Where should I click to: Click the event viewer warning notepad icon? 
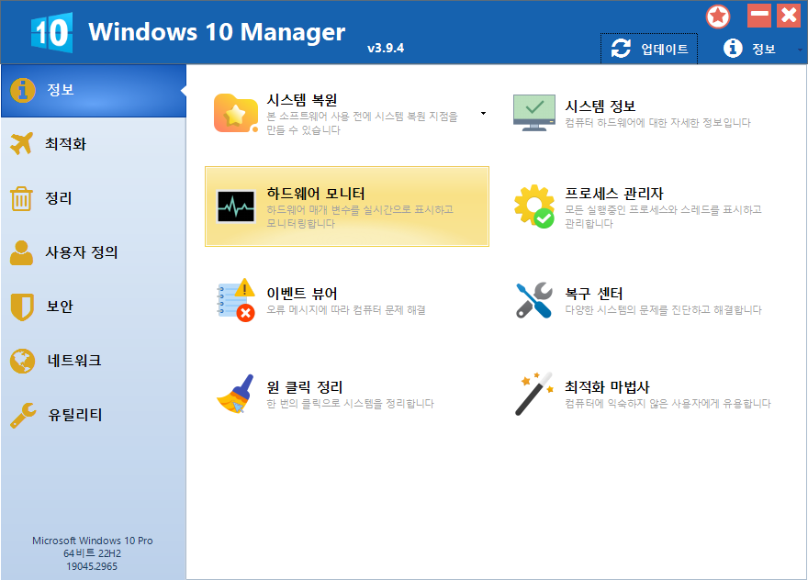[236, 300]
